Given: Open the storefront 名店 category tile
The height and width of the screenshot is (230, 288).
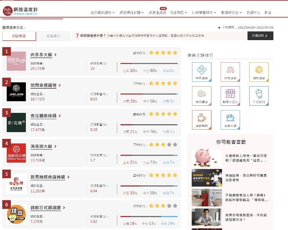Looking at the screenshot, I should click(x=230, y=96).
